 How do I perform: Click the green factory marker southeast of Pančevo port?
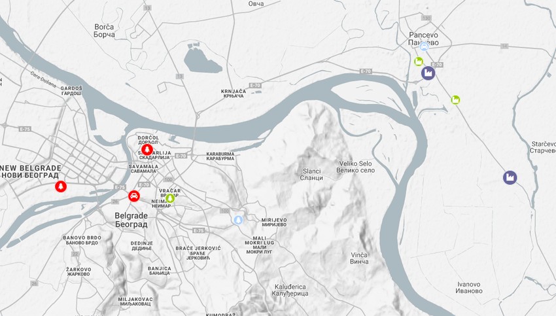[456, 100]
